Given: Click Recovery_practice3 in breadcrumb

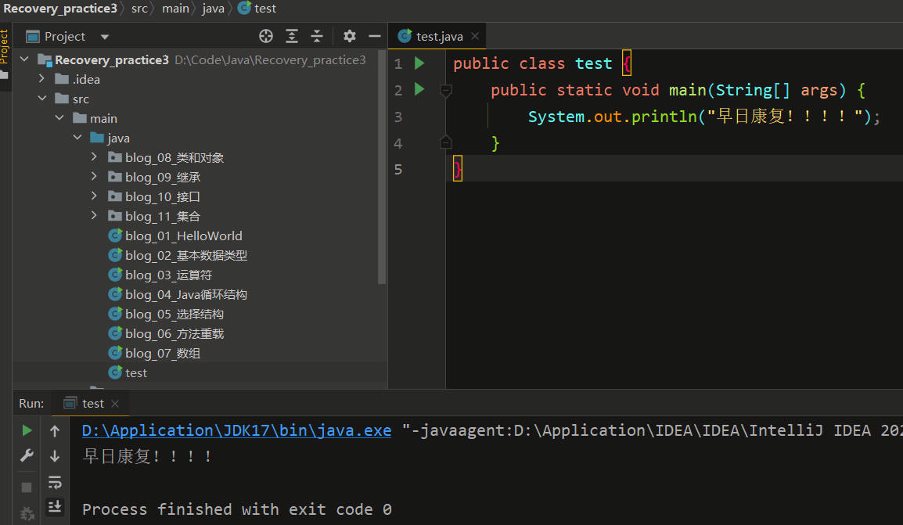Looking at the screenshot, I should [60, 8].
